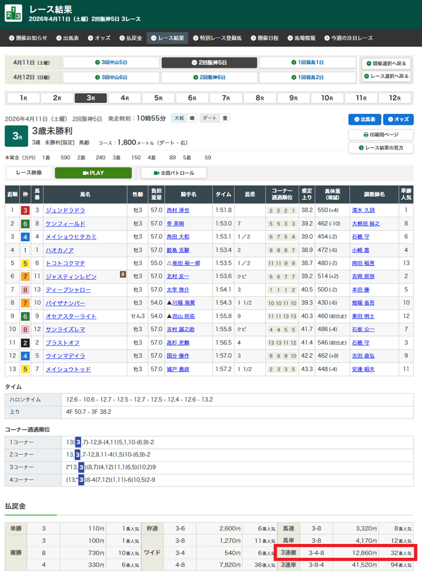Screen dimensions: 422x576
Task: Select the 1回福島1日 meeting
Action: 307,62
